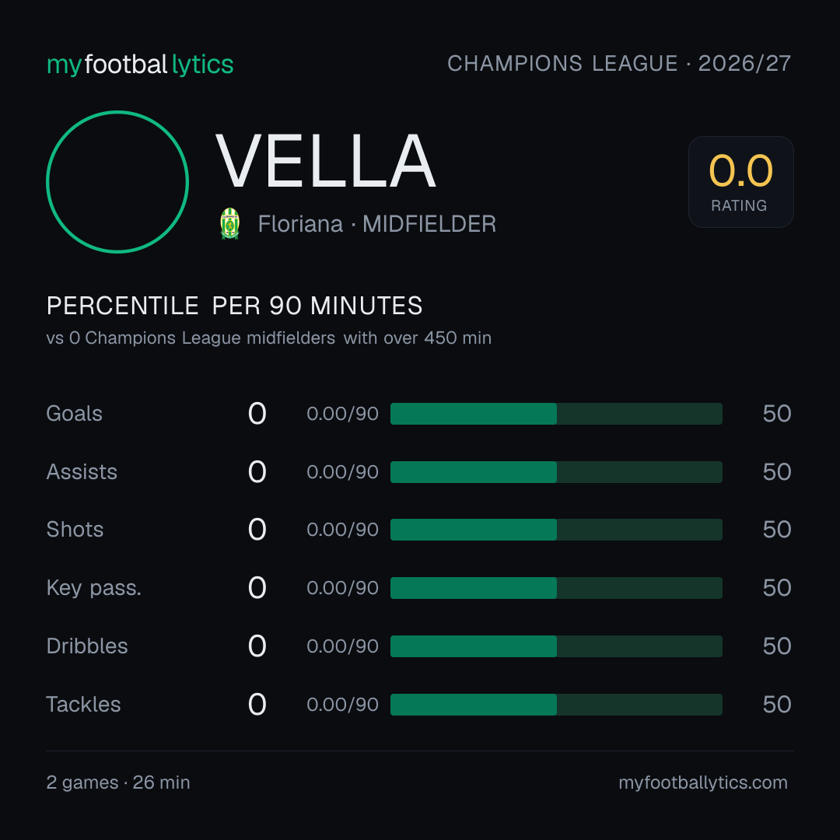Image resolution: width=840 pixels, height=840 pixels.
Task: Click the midfielders comparison subtitle text
Action: point(268,338)
